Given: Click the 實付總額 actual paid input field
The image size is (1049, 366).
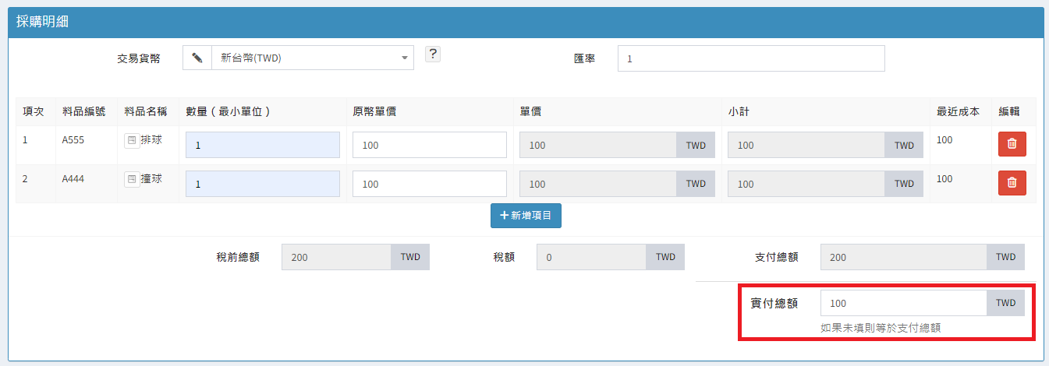Looking at the screenshot, I should [x=903, y=303].
